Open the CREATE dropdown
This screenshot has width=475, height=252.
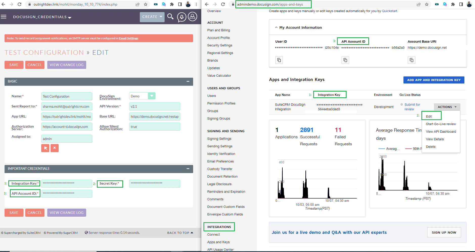tap(152, 17)
